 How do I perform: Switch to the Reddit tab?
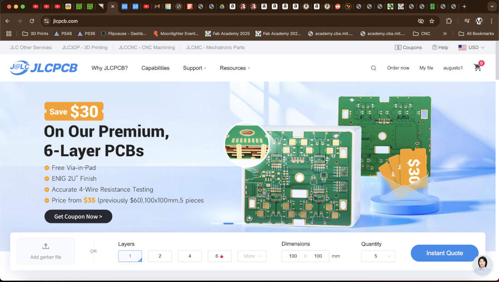tap(338, 6)
